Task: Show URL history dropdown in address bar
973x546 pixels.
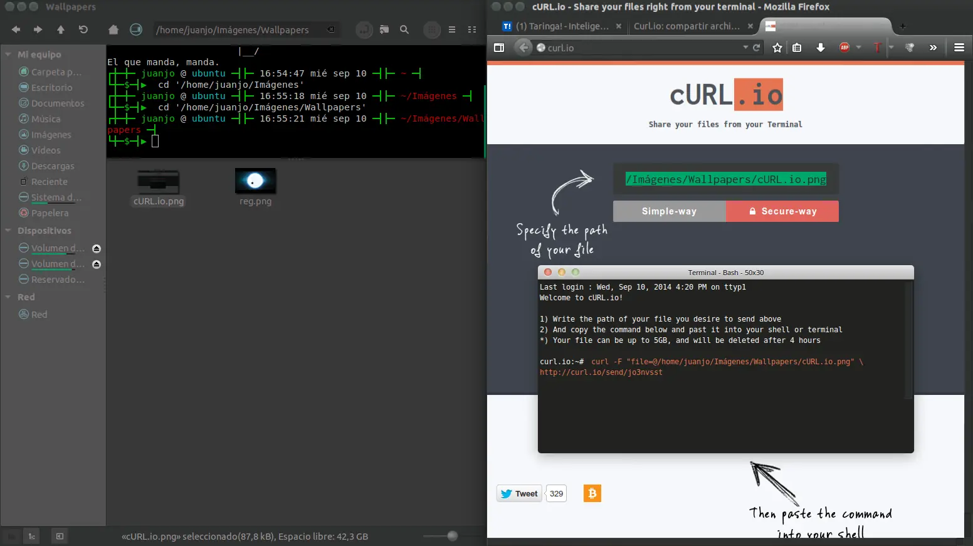Action: pyautogui.click(x=745, y=48)
